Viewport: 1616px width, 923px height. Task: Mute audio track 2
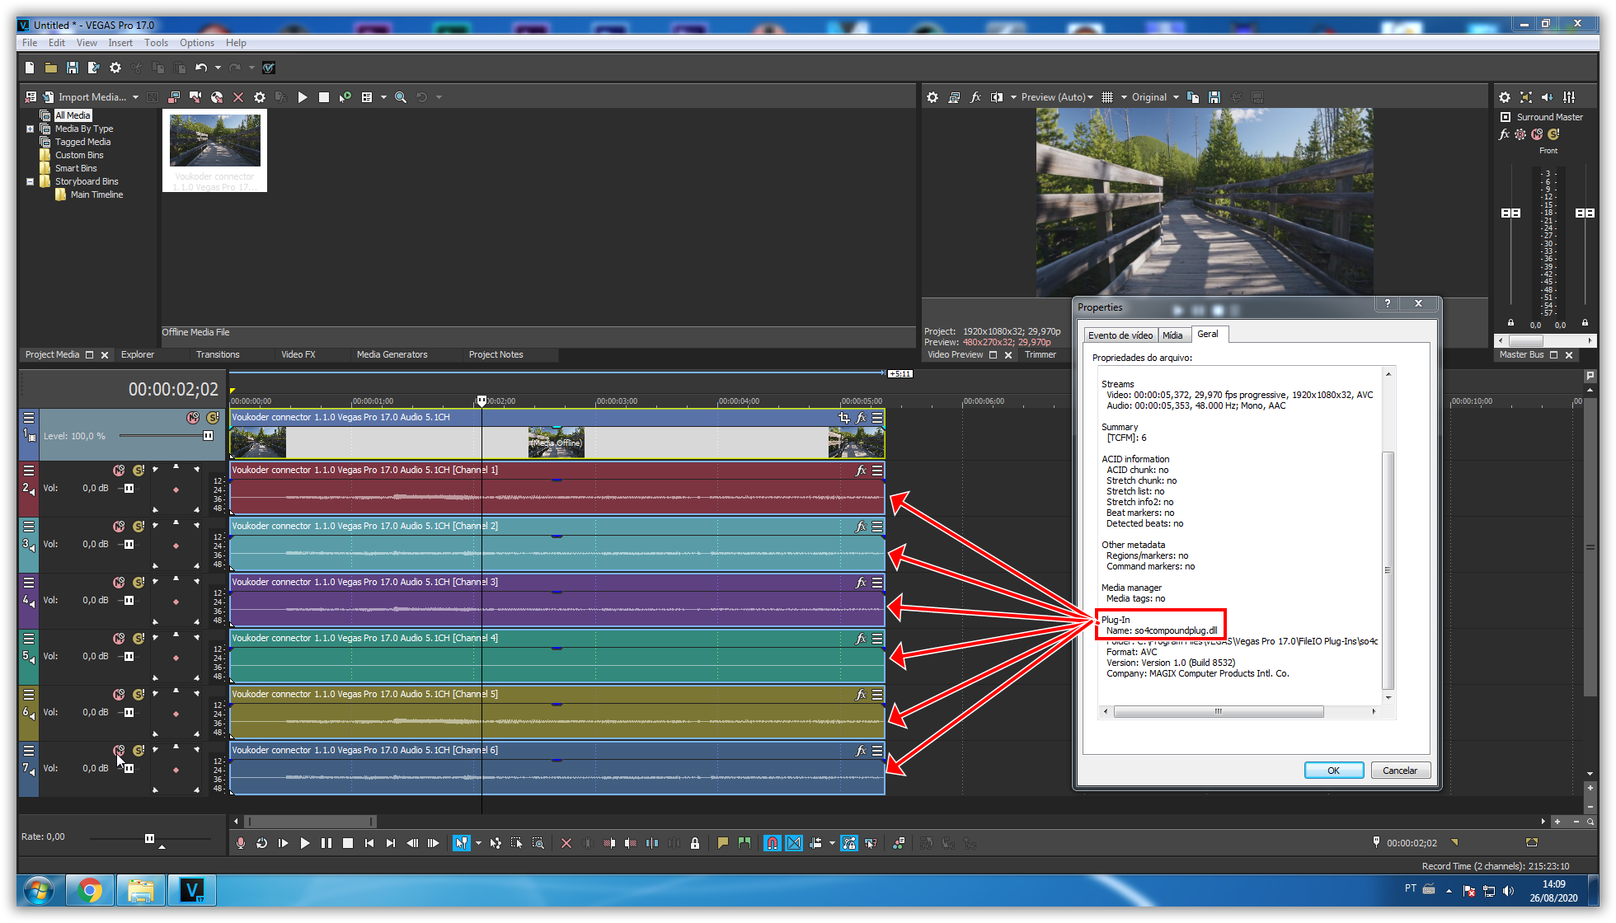point(119,471)
